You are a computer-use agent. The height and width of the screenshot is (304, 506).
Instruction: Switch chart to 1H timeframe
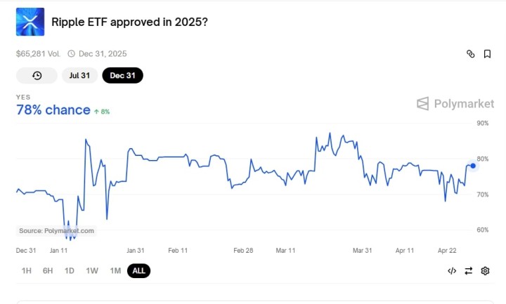[27, 271]
